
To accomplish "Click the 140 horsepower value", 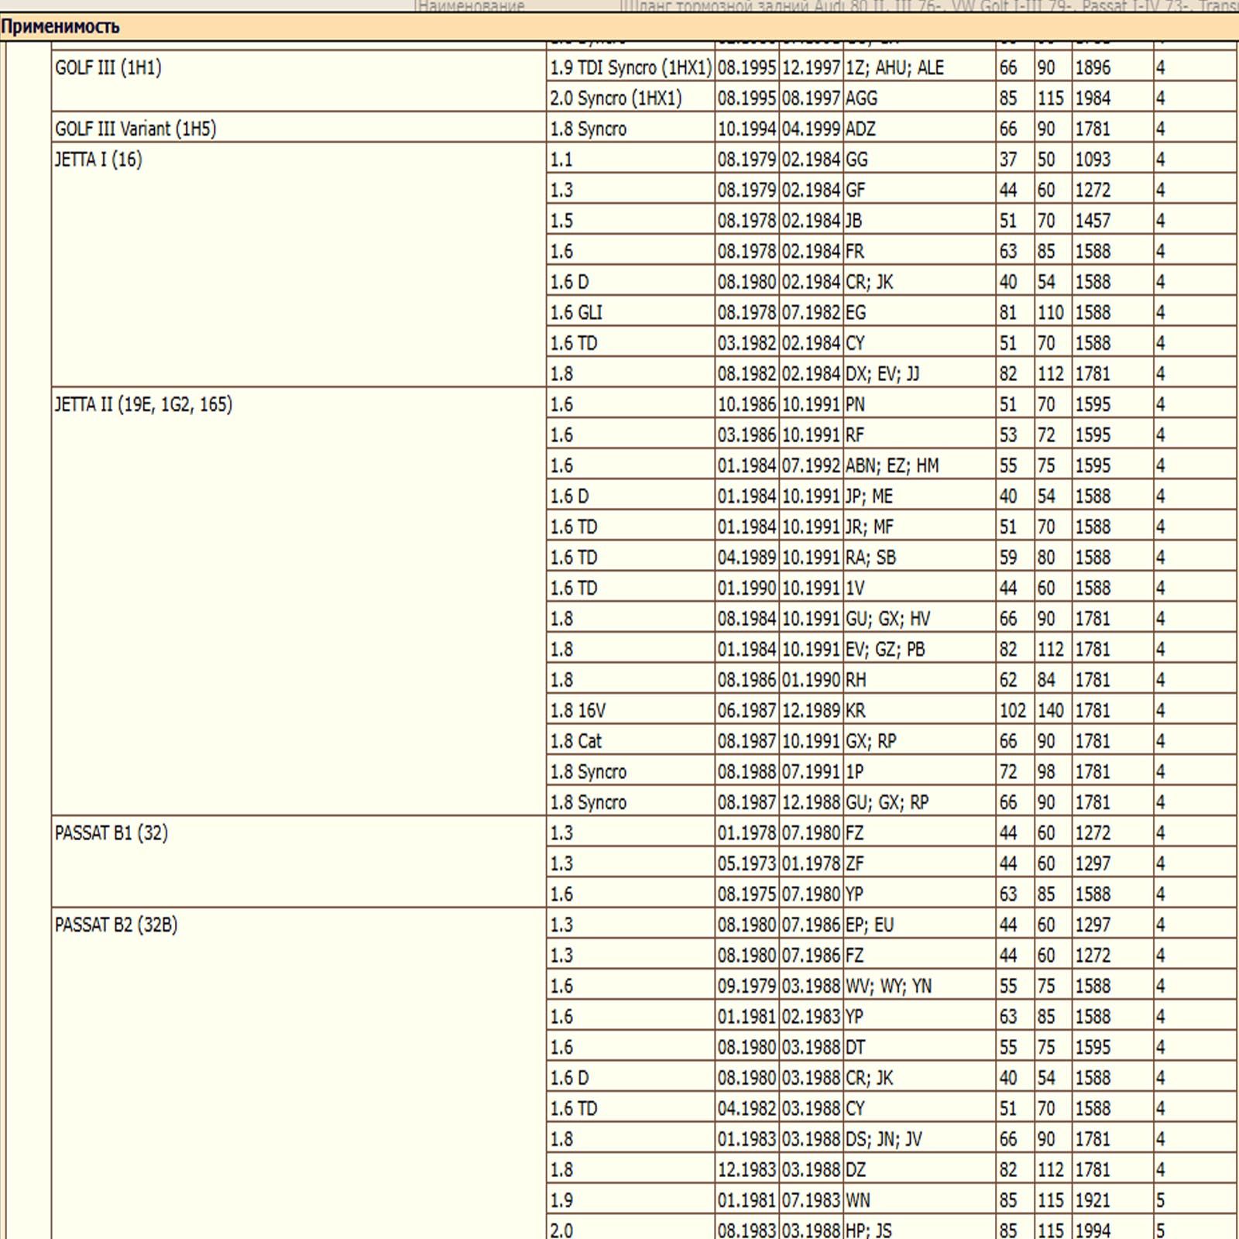I will [1054, 710].
